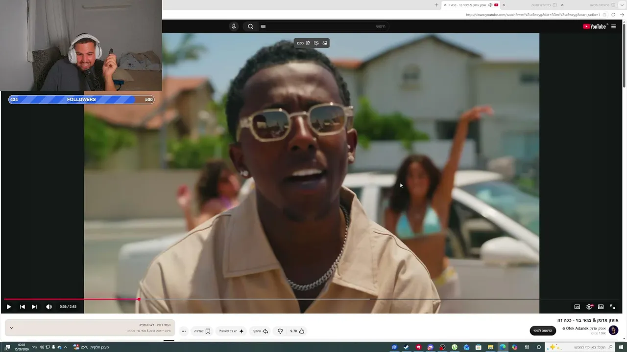The width and height of the screenshot is (627, 352).
Task: Subscribe to the Ofek Adanek channel
Action: (x=543, y=331)
